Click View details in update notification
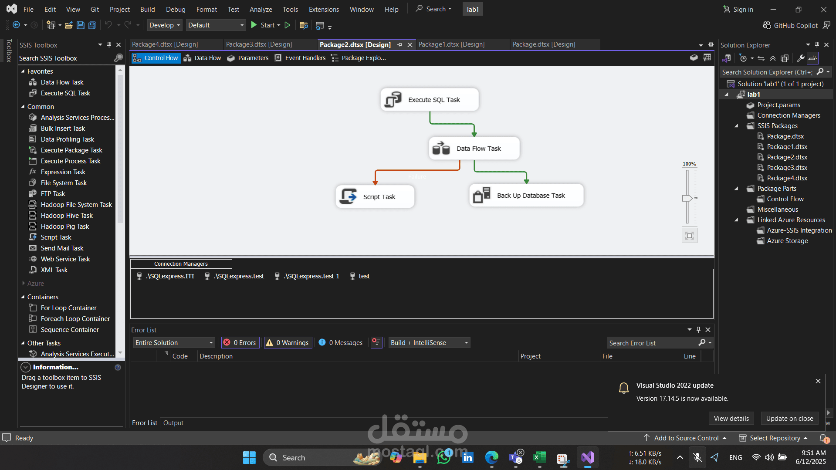Viewport: 836px width, 470px height. 731,419
